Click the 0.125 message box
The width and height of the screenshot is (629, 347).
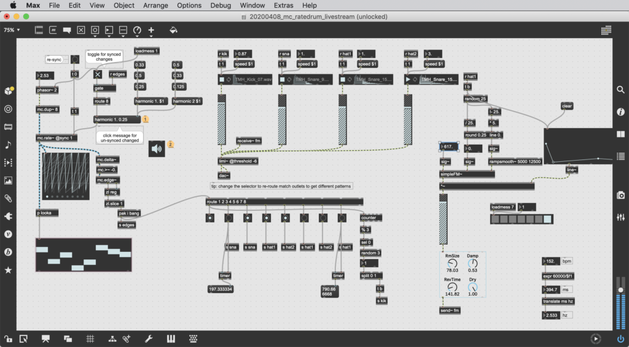pos(179,86)
